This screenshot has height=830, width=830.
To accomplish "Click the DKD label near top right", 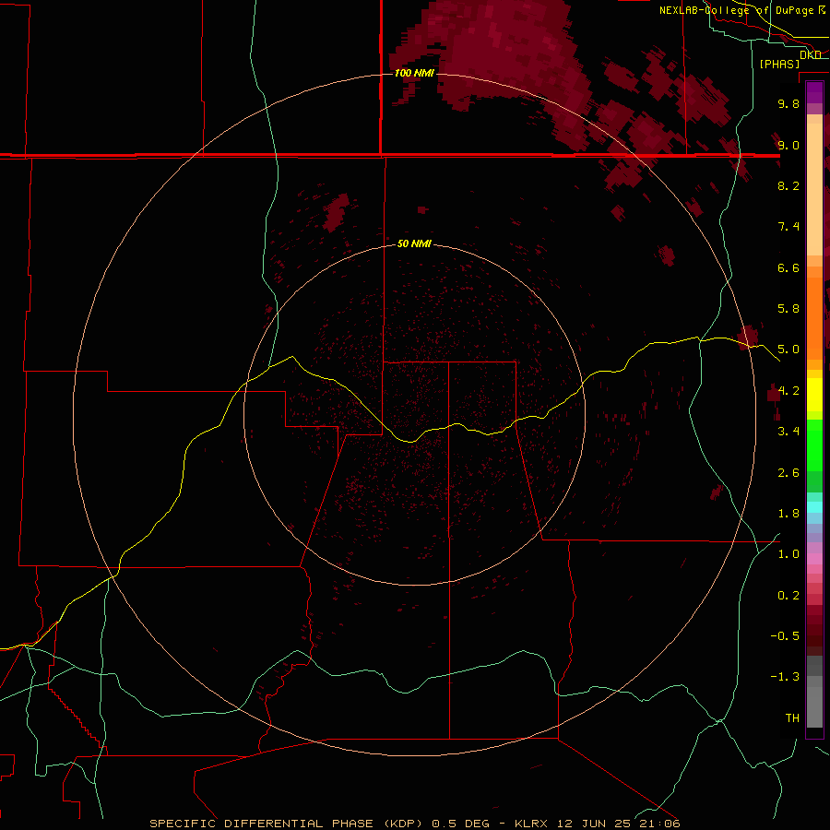I will [811, 54].
